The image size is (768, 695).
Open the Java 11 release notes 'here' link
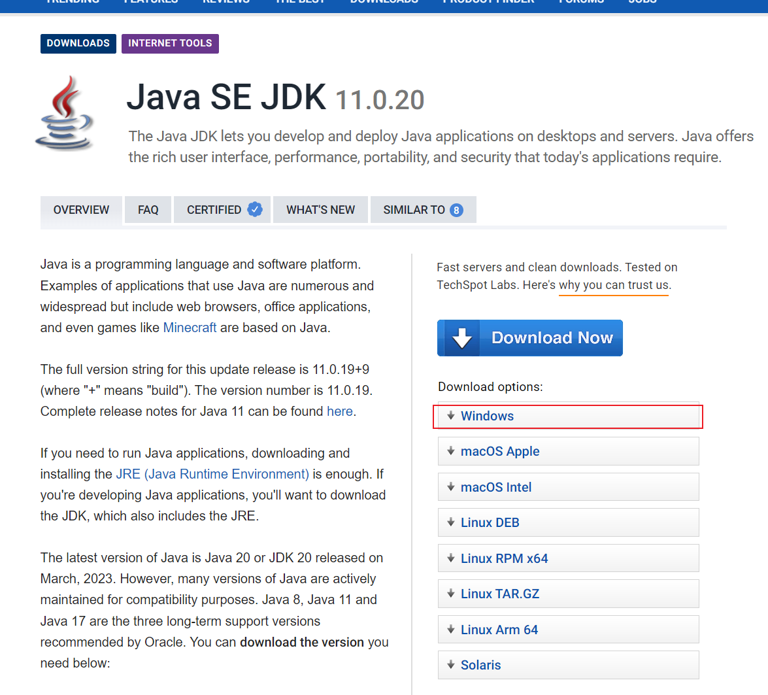340,411
